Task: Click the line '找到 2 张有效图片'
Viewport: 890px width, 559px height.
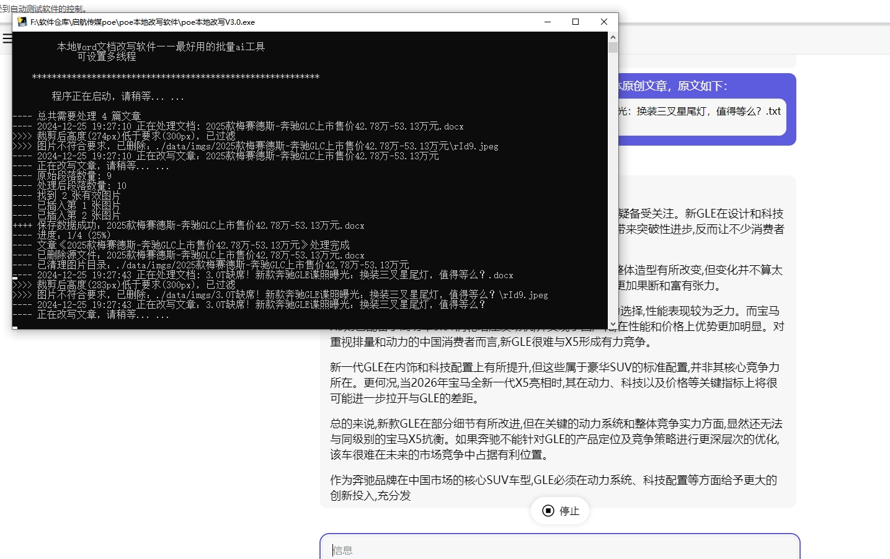Action: pyautogui.click(x=79, y=195)
